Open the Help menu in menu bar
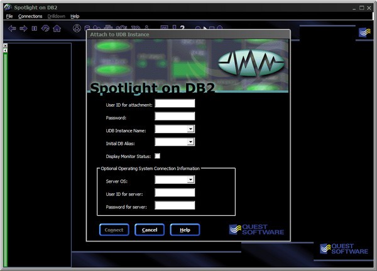 coord(75,16)
